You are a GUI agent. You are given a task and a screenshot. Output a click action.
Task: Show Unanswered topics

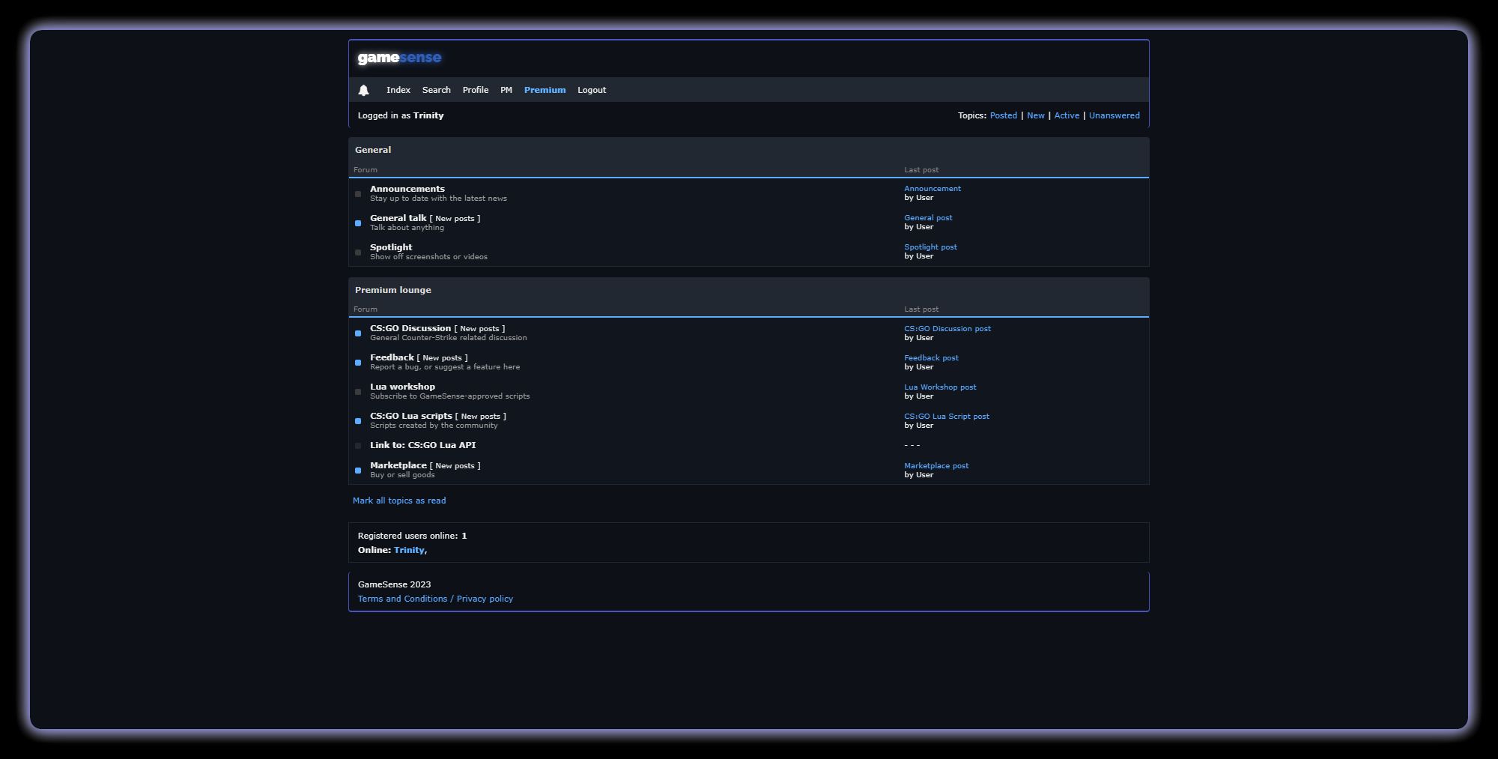tap(1114, 115)
